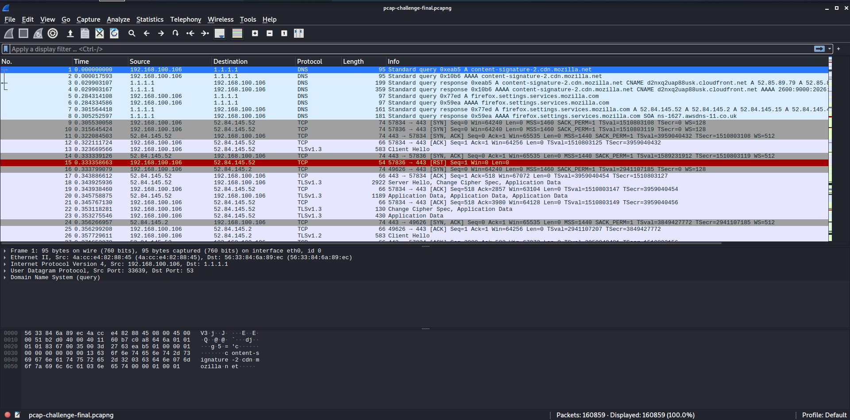Reset text to normal size

(284, 33)
